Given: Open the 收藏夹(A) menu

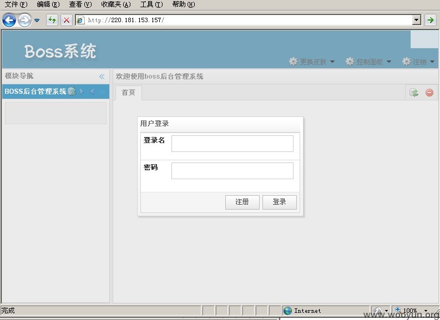Looking at the screenshot, I should (116, 4).
